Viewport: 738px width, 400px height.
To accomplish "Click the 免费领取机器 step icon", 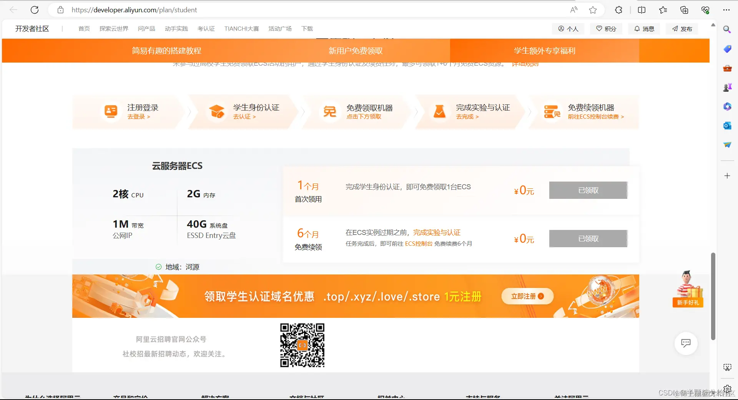I will click(329, 111).
